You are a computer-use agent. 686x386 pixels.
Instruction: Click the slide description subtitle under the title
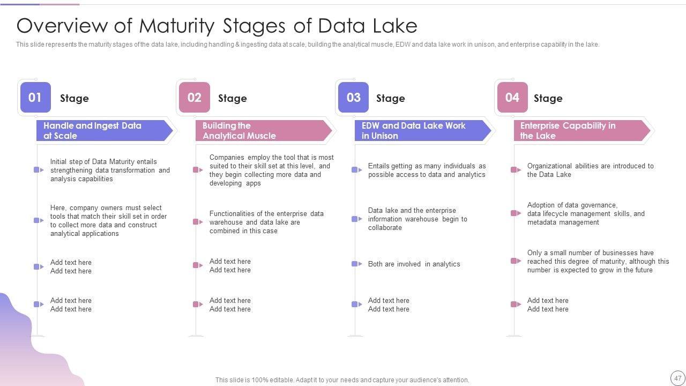tap(308, 44)
